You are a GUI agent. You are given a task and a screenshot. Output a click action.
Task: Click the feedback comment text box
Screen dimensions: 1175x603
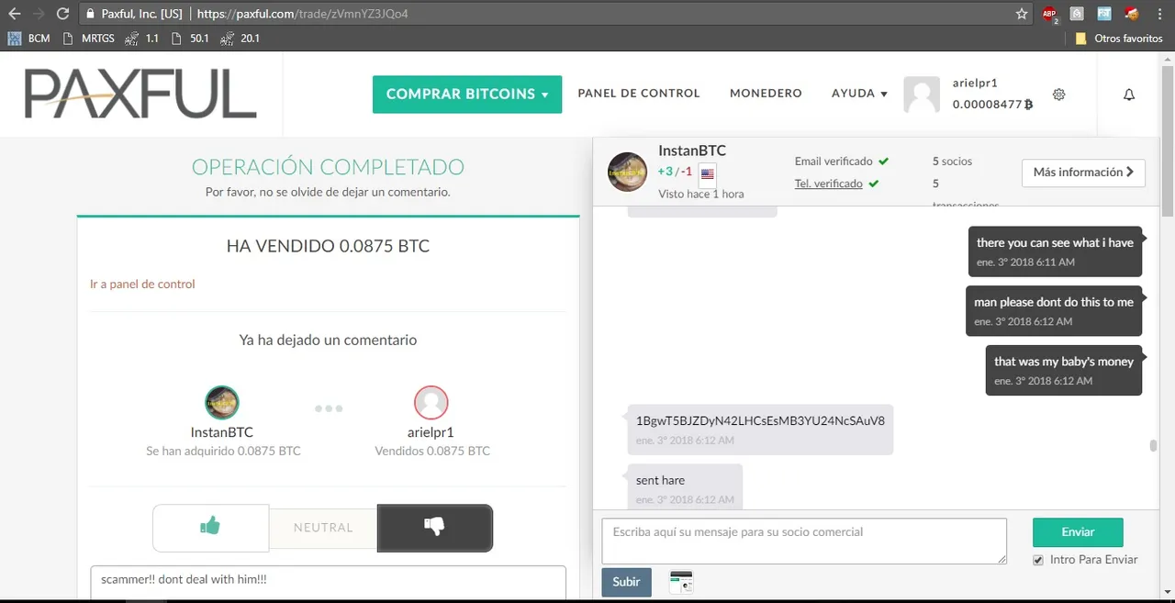pos(328,584)
